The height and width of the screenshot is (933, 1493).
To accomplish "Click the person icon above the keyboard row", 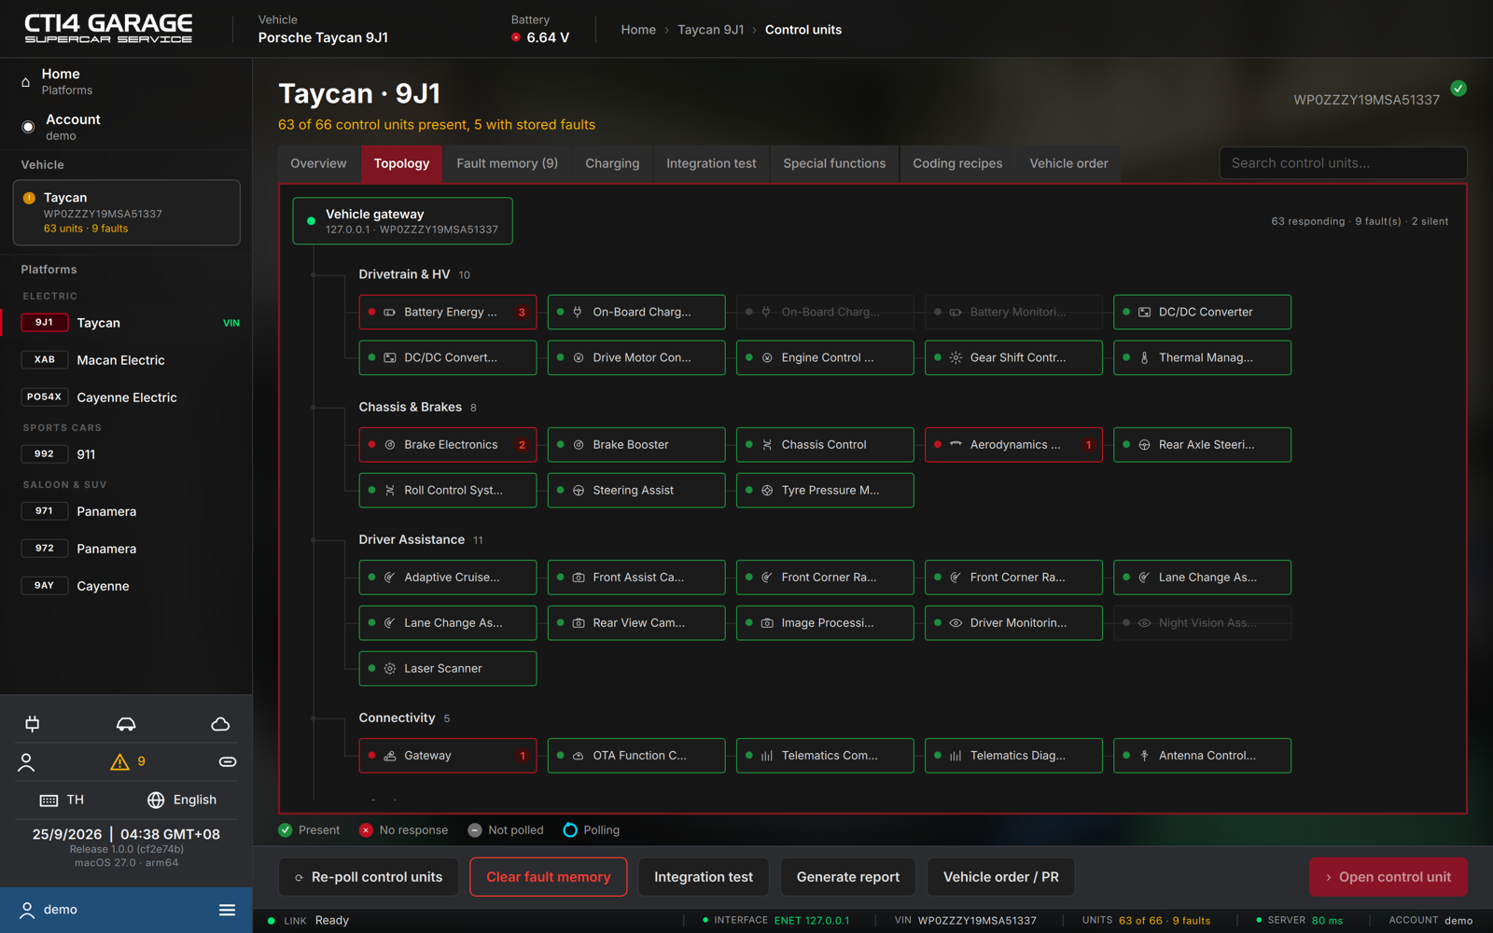I will [26, 762].
